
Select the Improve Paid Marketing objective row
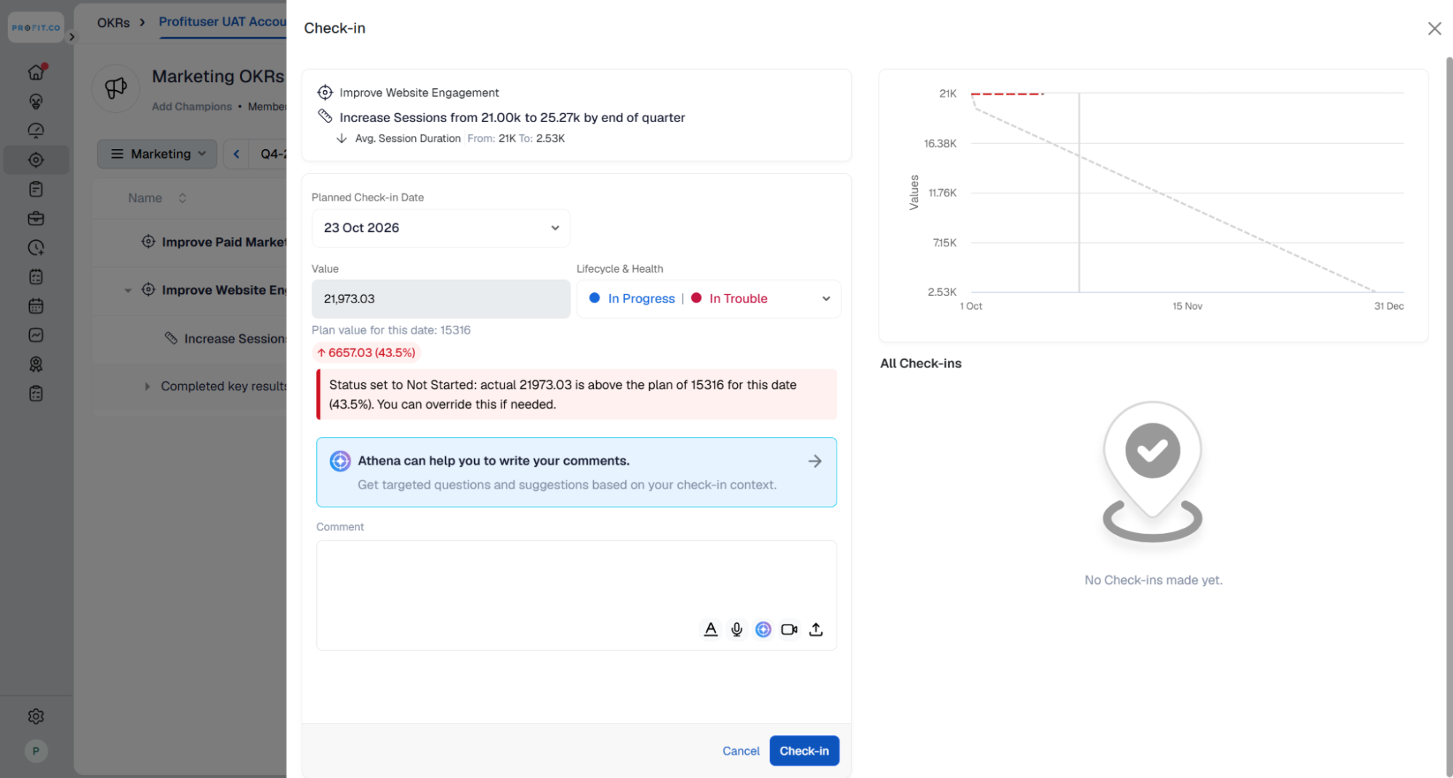tap(190, 242)
